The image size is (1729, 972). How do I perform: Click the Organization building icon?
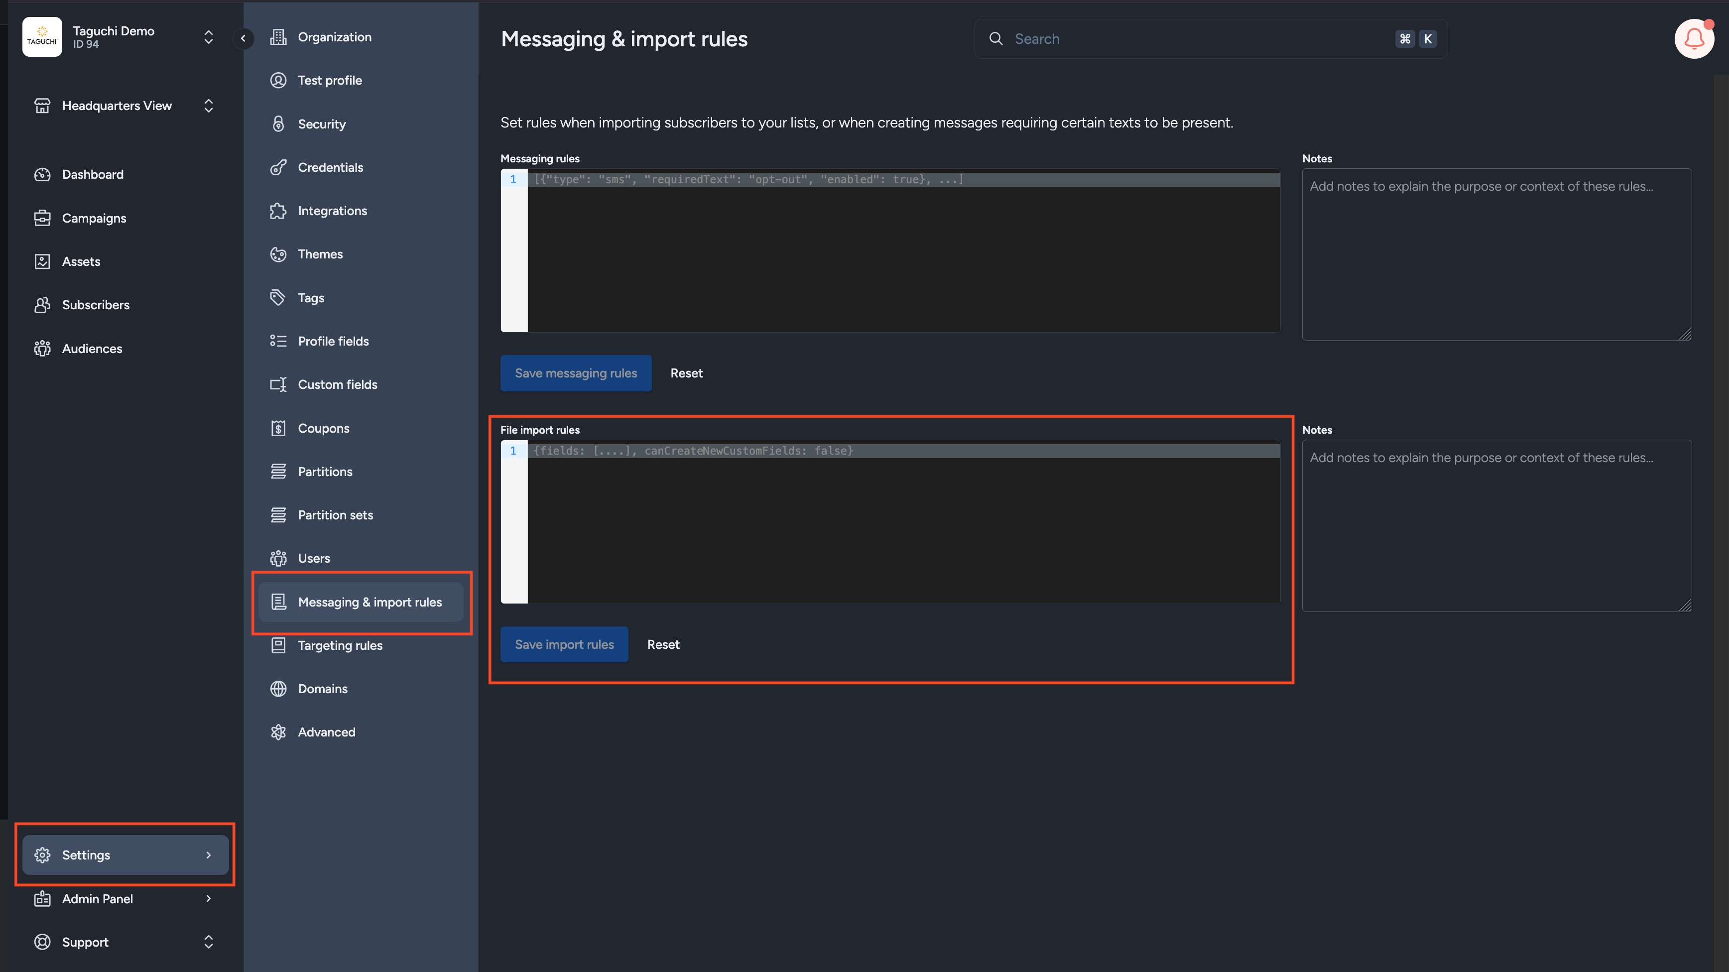[x=278, y=37]
